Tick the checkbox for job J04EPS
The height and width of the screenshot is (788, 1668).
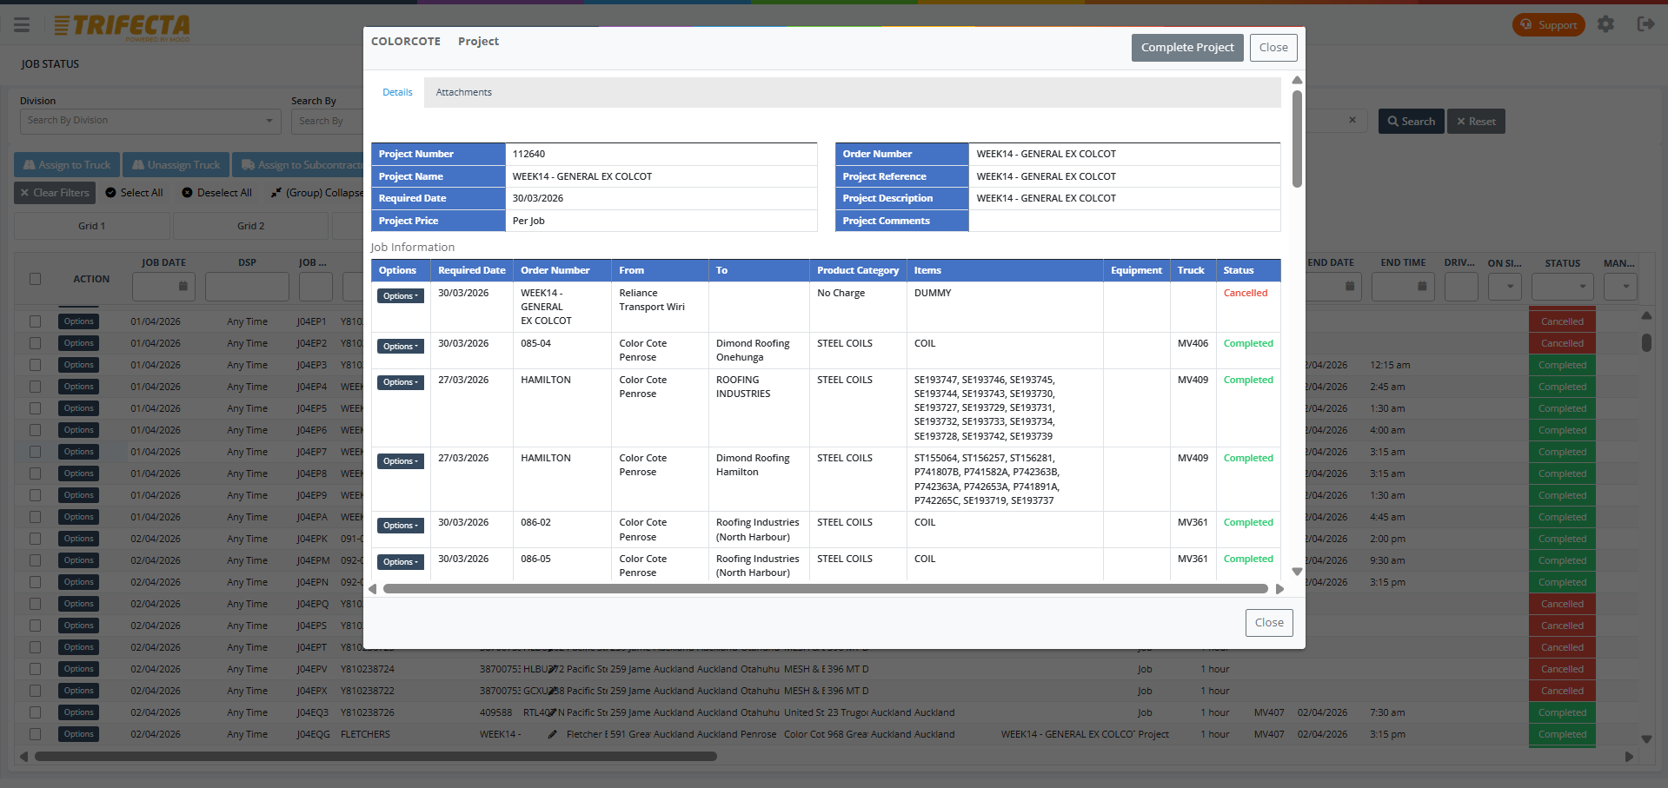pyautogui.click(x=35, y=626)
